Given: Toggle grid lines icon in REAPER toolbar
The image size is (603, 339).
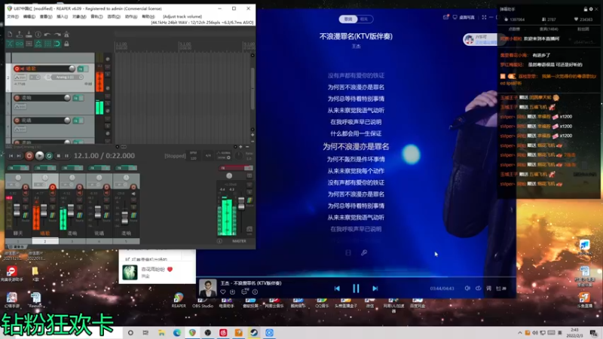Looking at the screenshot, I should pyautogui.click(x=47, y=44).
